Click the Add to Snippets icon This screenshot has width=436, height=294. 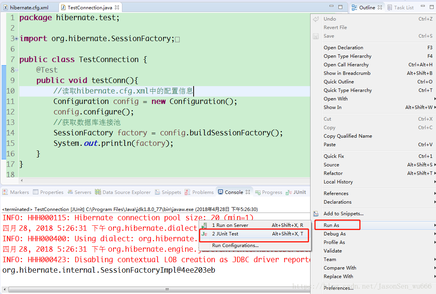[316, 214]
